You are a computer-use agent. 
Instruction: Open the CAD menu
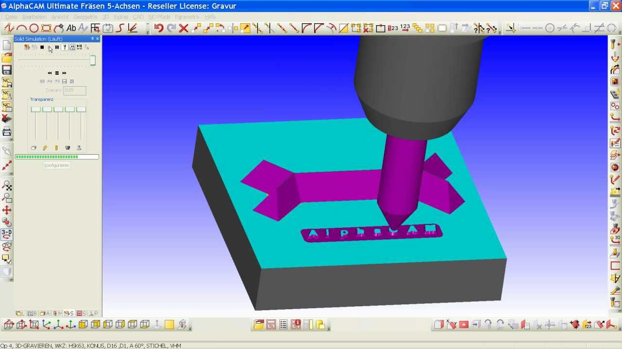138,17
